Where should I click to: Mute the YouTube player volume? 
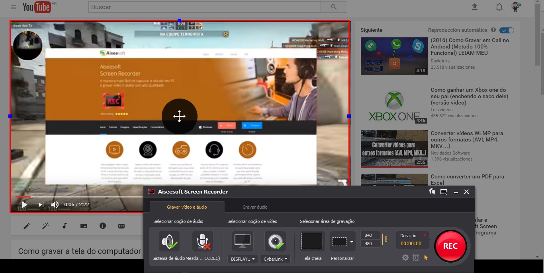point(55,205)
